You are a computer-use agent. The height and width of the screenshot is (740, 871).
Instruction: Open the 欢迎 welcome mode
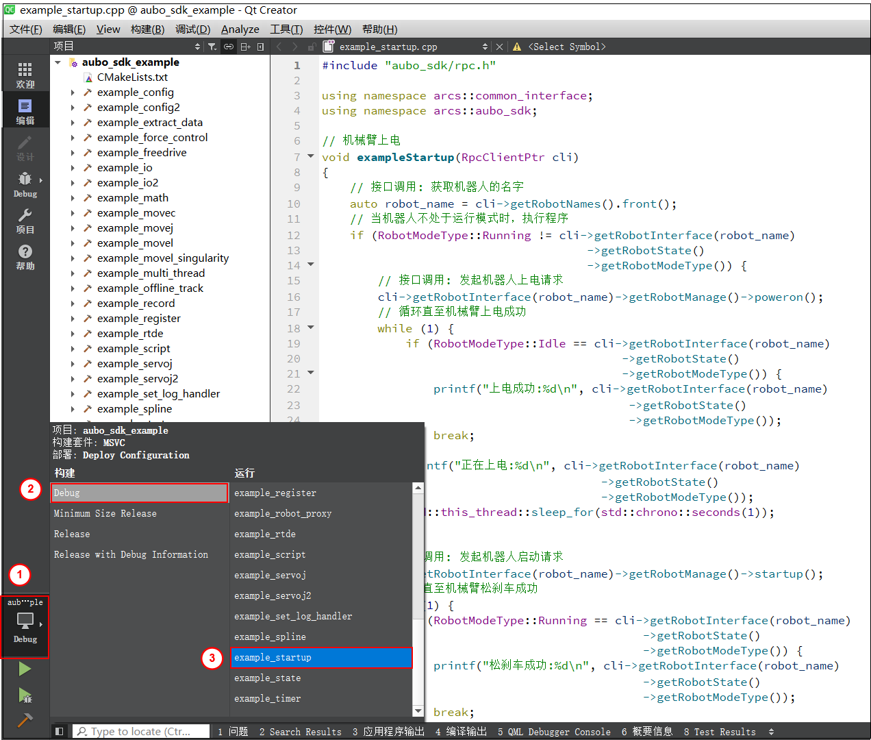[x=25, y=75]
